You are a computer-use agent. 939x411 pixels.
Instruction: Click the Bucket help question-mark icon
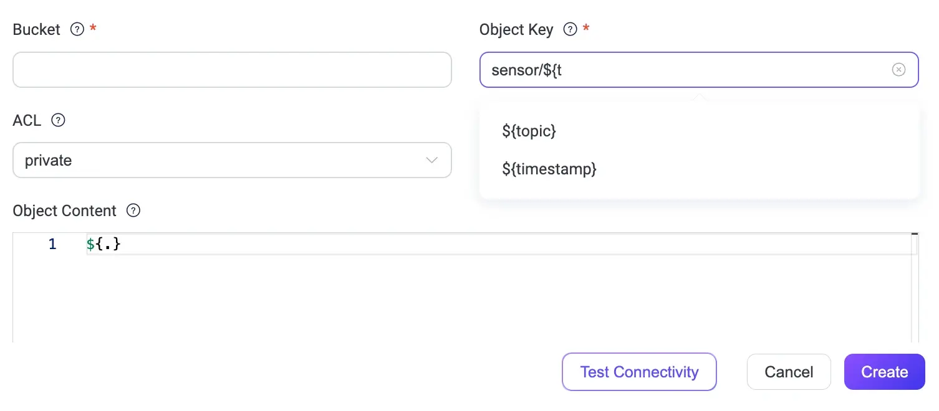(x=77, y=29)
